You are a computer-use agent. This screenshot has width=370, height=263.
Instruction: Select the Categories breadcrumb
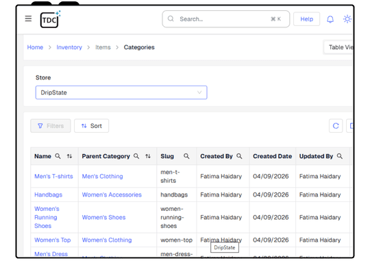[139, 47]
